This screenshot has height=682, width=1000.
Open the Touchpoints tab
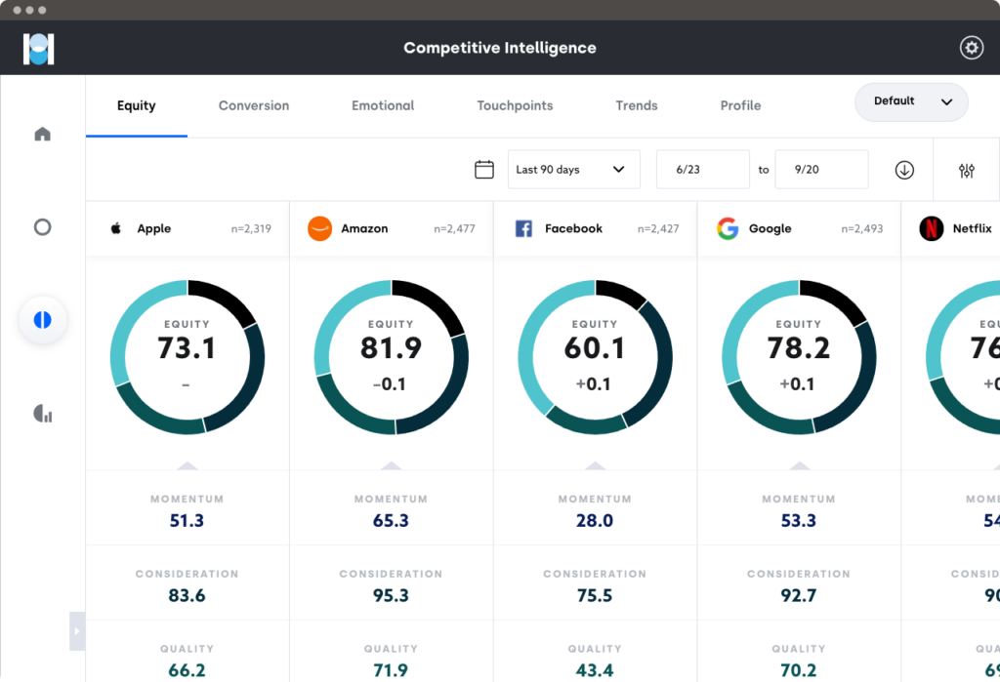click(x=515, y=105)
